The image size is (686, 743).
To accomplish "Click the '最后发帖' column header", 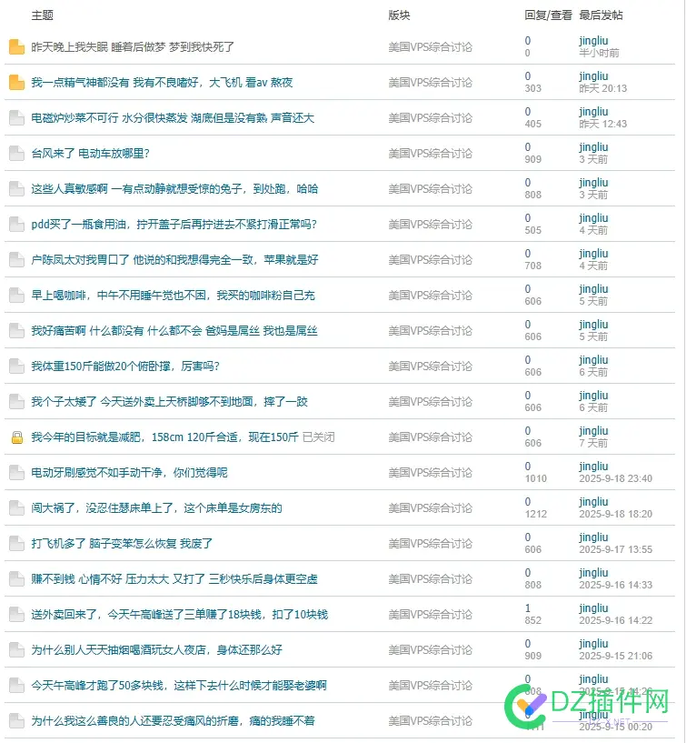I will (601, 15).
